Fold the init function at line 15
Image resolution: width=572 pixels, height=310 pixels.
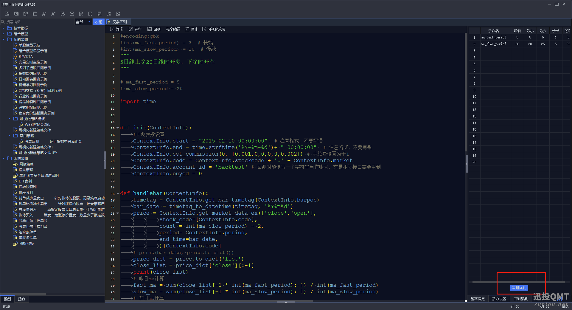point(118,128)
